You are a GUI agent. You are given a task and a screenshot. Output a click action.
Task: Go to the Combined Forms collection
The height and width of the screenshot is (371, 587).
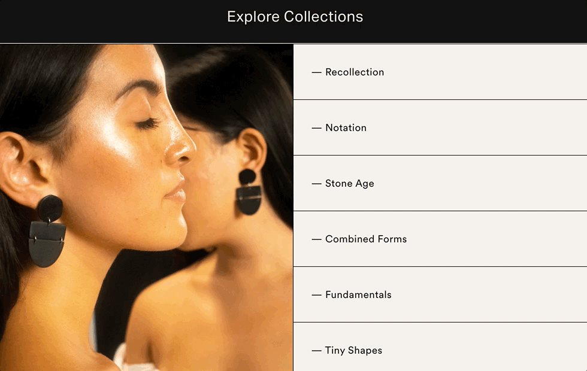pos(366,239)
